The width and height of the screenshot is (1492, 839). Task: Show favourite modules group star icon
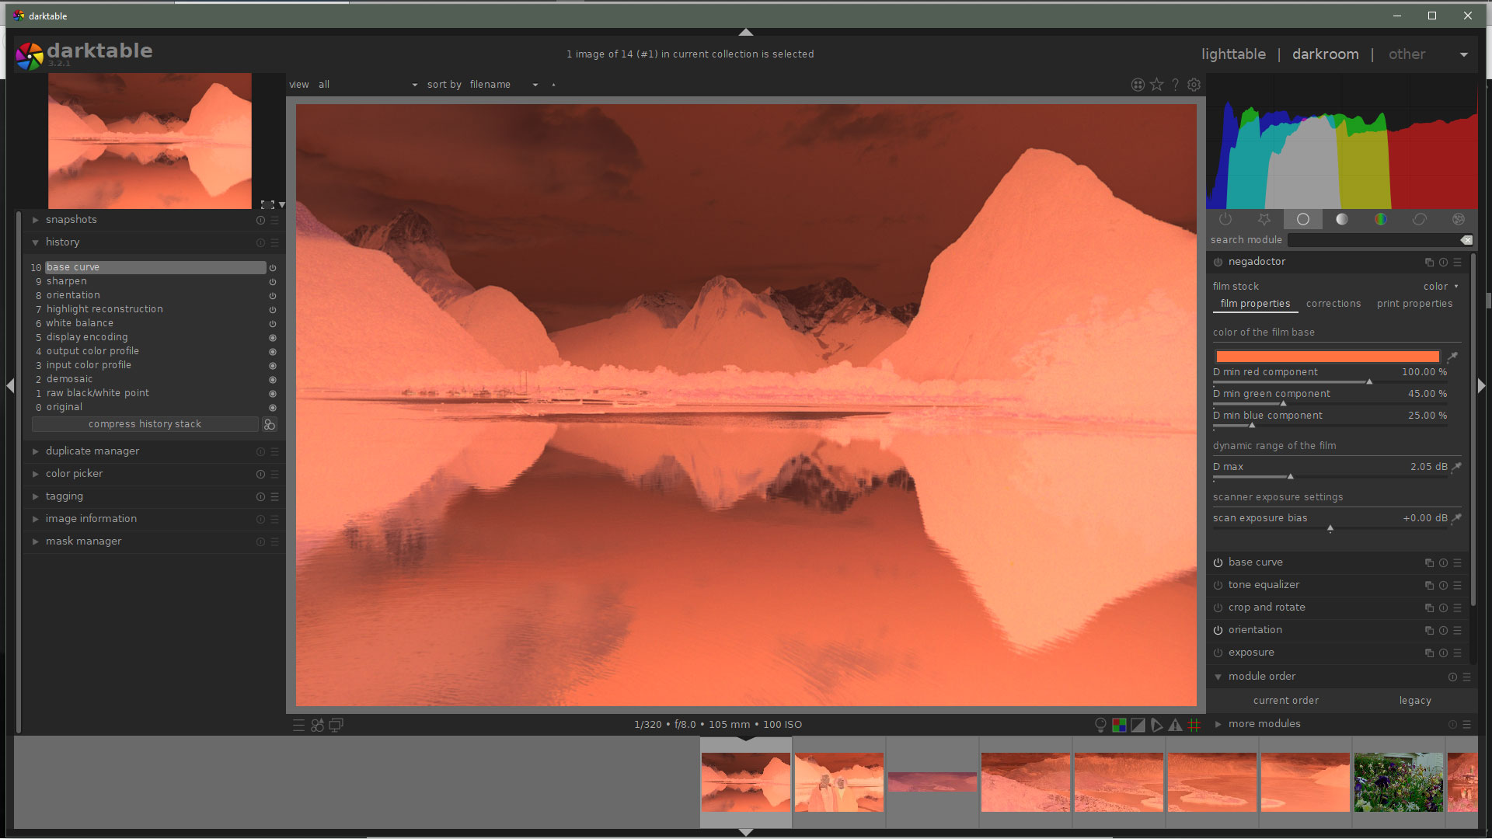click(1264, 220)
